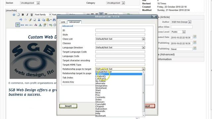Toggle italic formatting in editor toolbar

tap(27, 15)
